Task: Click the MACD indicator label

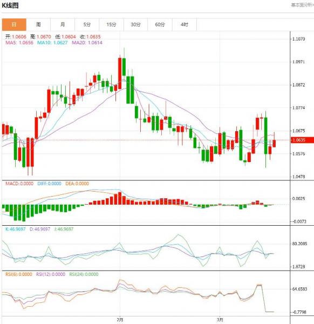Action: coord(19,184)
